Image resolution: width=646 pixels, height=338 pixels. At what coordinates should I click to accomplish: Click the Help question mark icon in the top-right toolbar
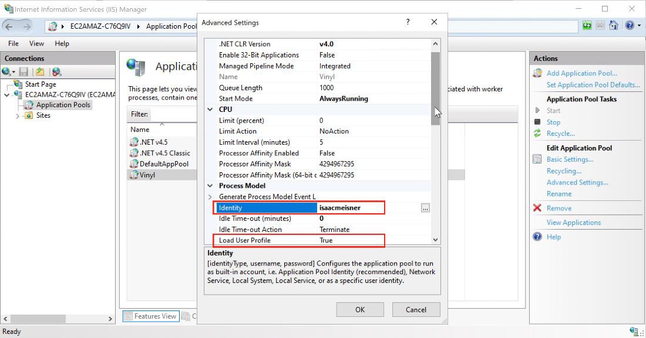(629, 26)
